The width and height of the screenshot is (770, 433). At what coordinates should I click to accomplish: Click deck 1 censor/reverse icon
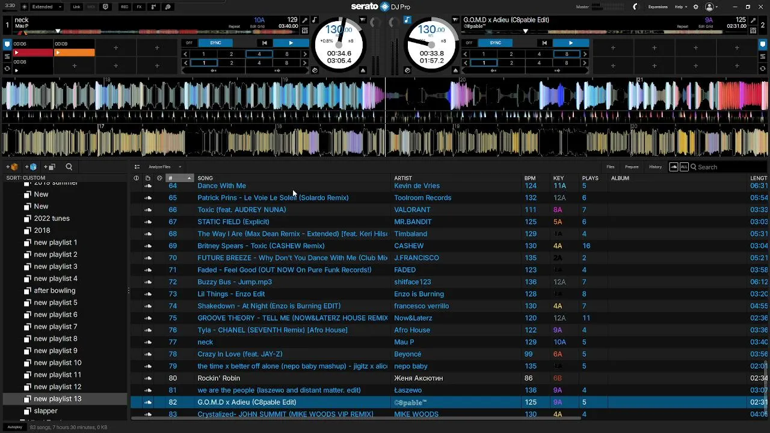point(315,70)
